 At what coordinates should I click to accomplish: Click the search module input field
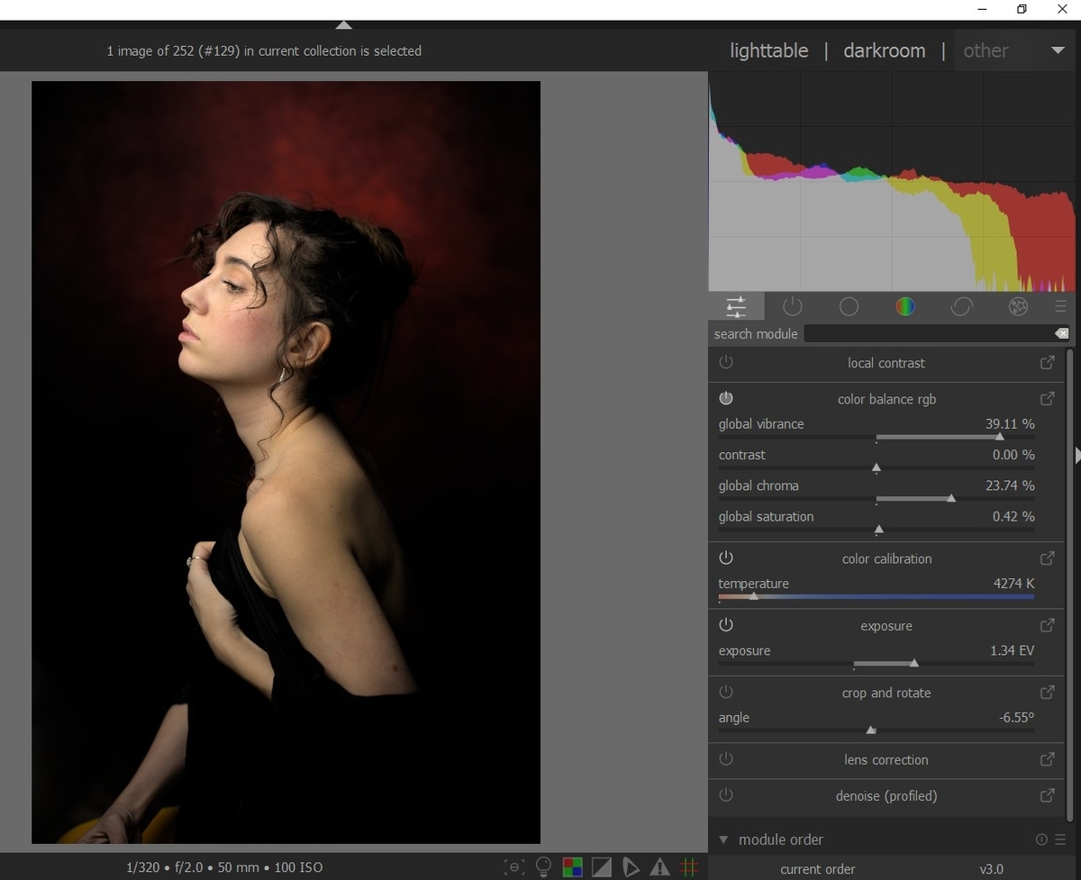tap(928, 334)
